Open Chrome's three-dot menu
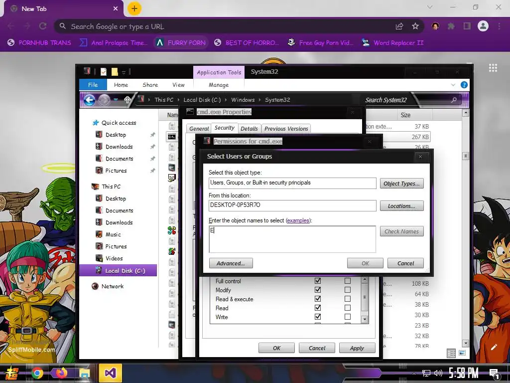The image size is (510, 383). [x=499, y=26]
